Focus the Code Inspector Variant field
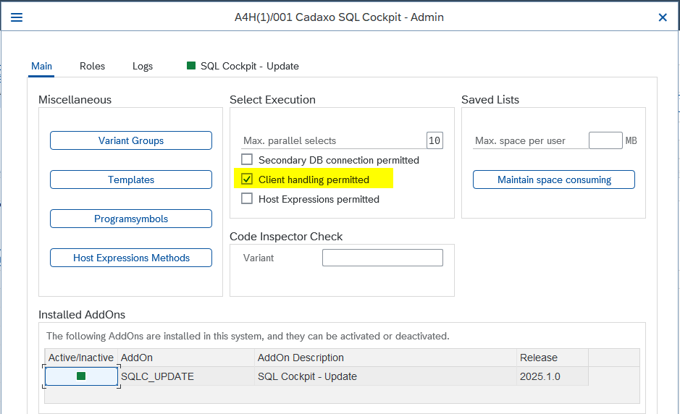The image size is (680, 414). [382, 258]
